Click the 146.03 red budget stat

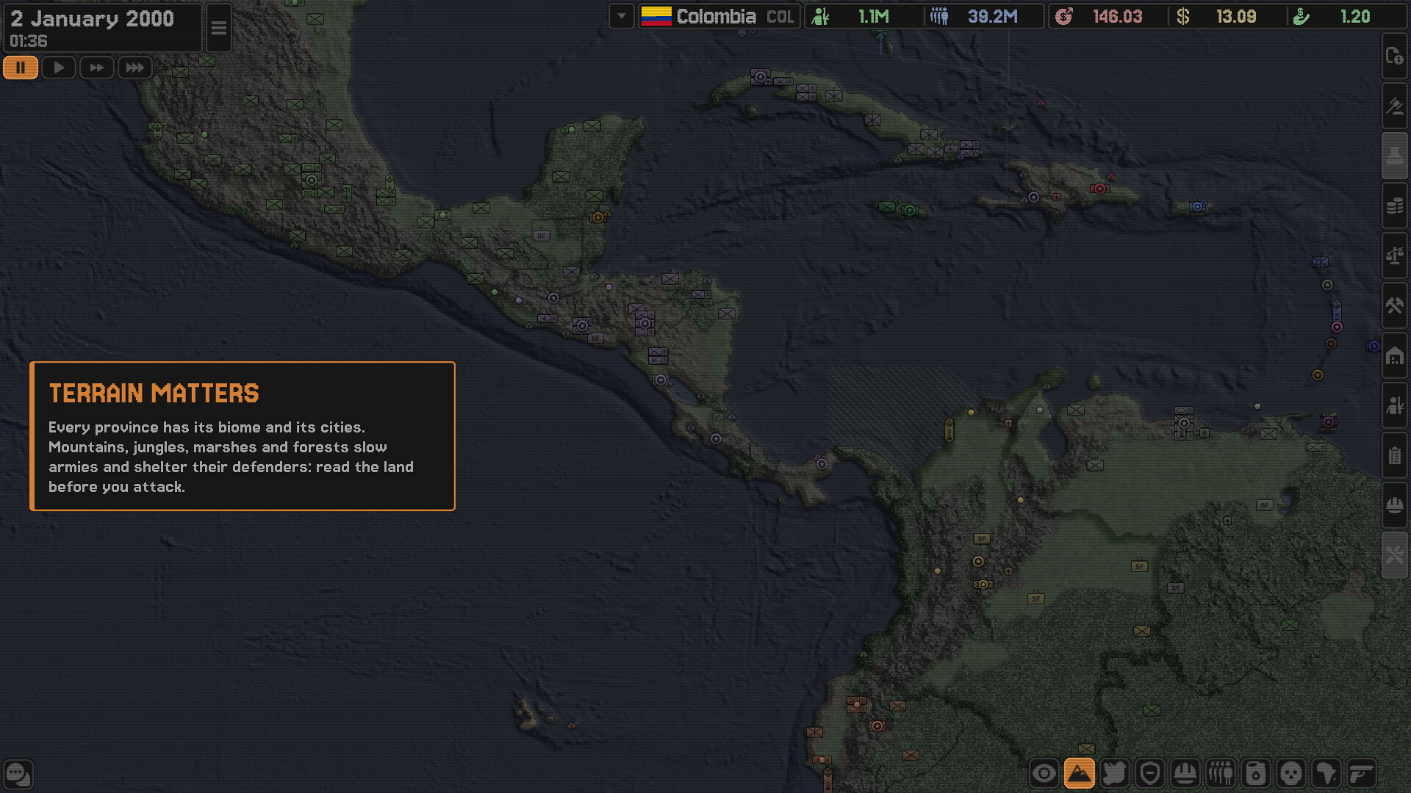[1107, 16]
